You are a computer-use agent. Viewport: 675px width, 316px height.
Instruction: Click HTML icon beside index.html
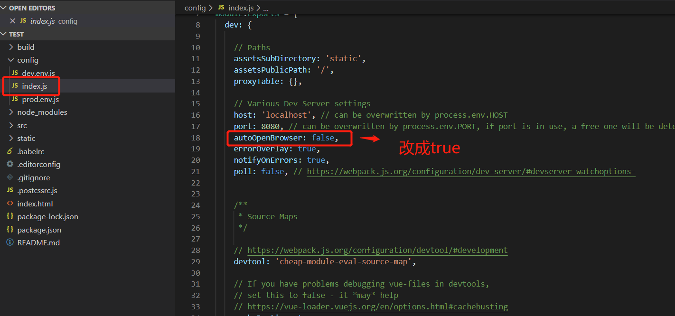[10, 204]
